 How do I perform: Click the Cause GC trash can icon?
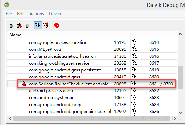[x=27, y=25]
